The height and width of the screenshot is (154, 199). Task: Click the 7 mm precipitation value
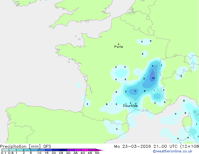[x=135, y=91]
